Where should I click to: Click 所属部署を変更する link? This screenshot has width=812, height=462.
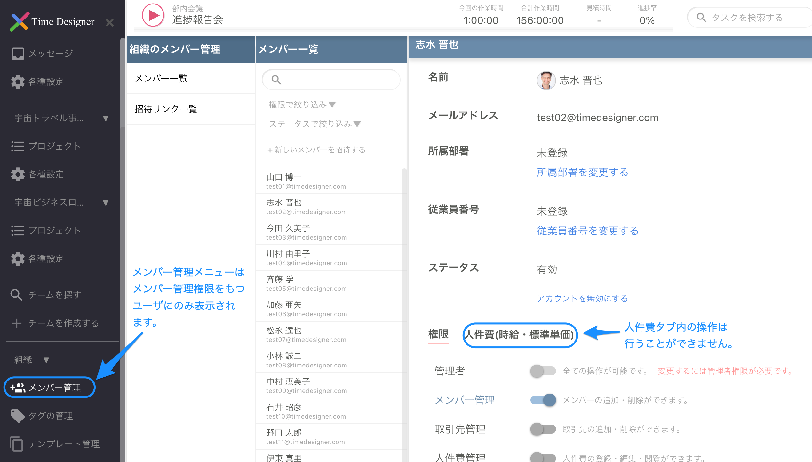click(582, 173)
